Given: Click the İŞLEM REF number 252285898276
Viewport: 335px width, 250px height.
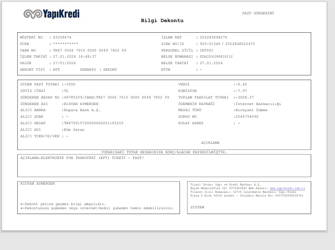Looking at the screenshot, I should point(213,37).
